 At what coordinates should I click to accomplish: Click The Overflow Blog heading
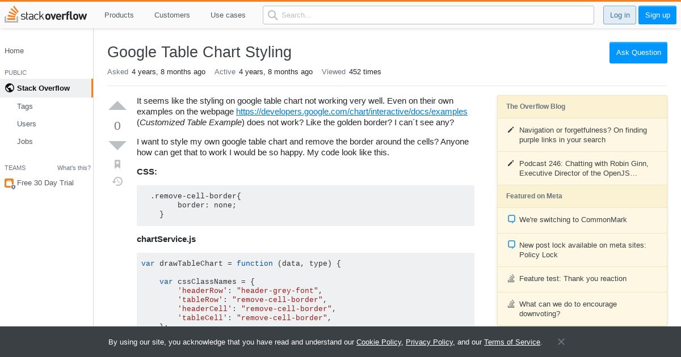point(536,107)
